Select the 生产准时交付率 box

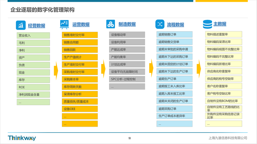pyautogui.click(x=80, y=65)
